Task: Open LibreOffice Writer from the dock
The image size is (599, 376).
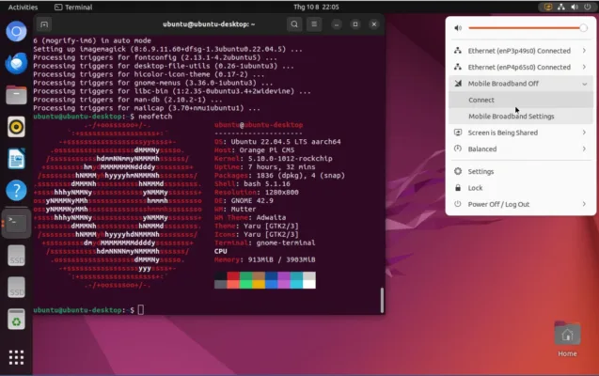Action: 16,159
